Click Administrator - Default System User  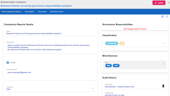tap(119, 87)
